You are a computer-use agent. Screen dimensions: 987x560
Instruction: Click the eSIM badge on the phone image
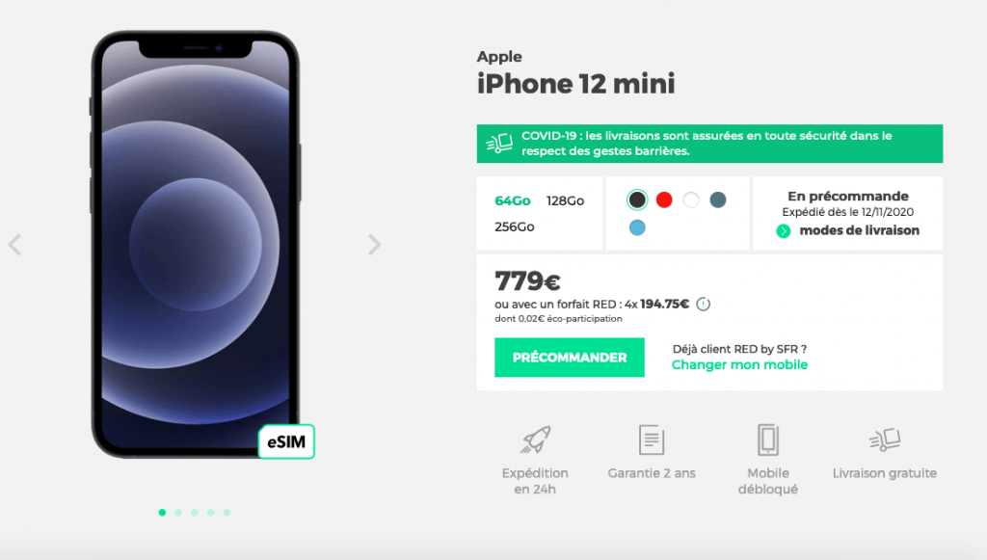[286, 441]
